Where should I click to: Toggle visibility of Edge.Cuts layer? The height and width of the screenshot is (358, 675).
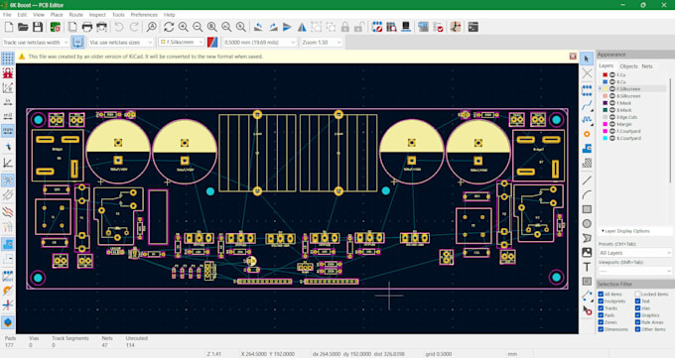click(612, 117)
